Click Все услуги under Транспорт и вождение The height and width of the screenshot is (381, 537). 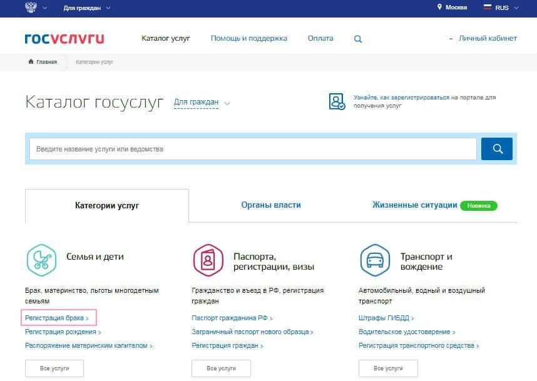[388, 368]
